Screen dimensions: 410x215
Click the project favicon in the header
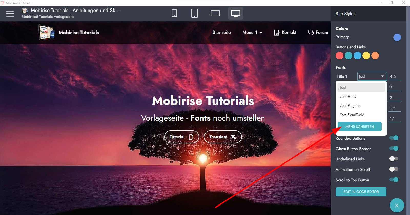click(x=25, y=10)
